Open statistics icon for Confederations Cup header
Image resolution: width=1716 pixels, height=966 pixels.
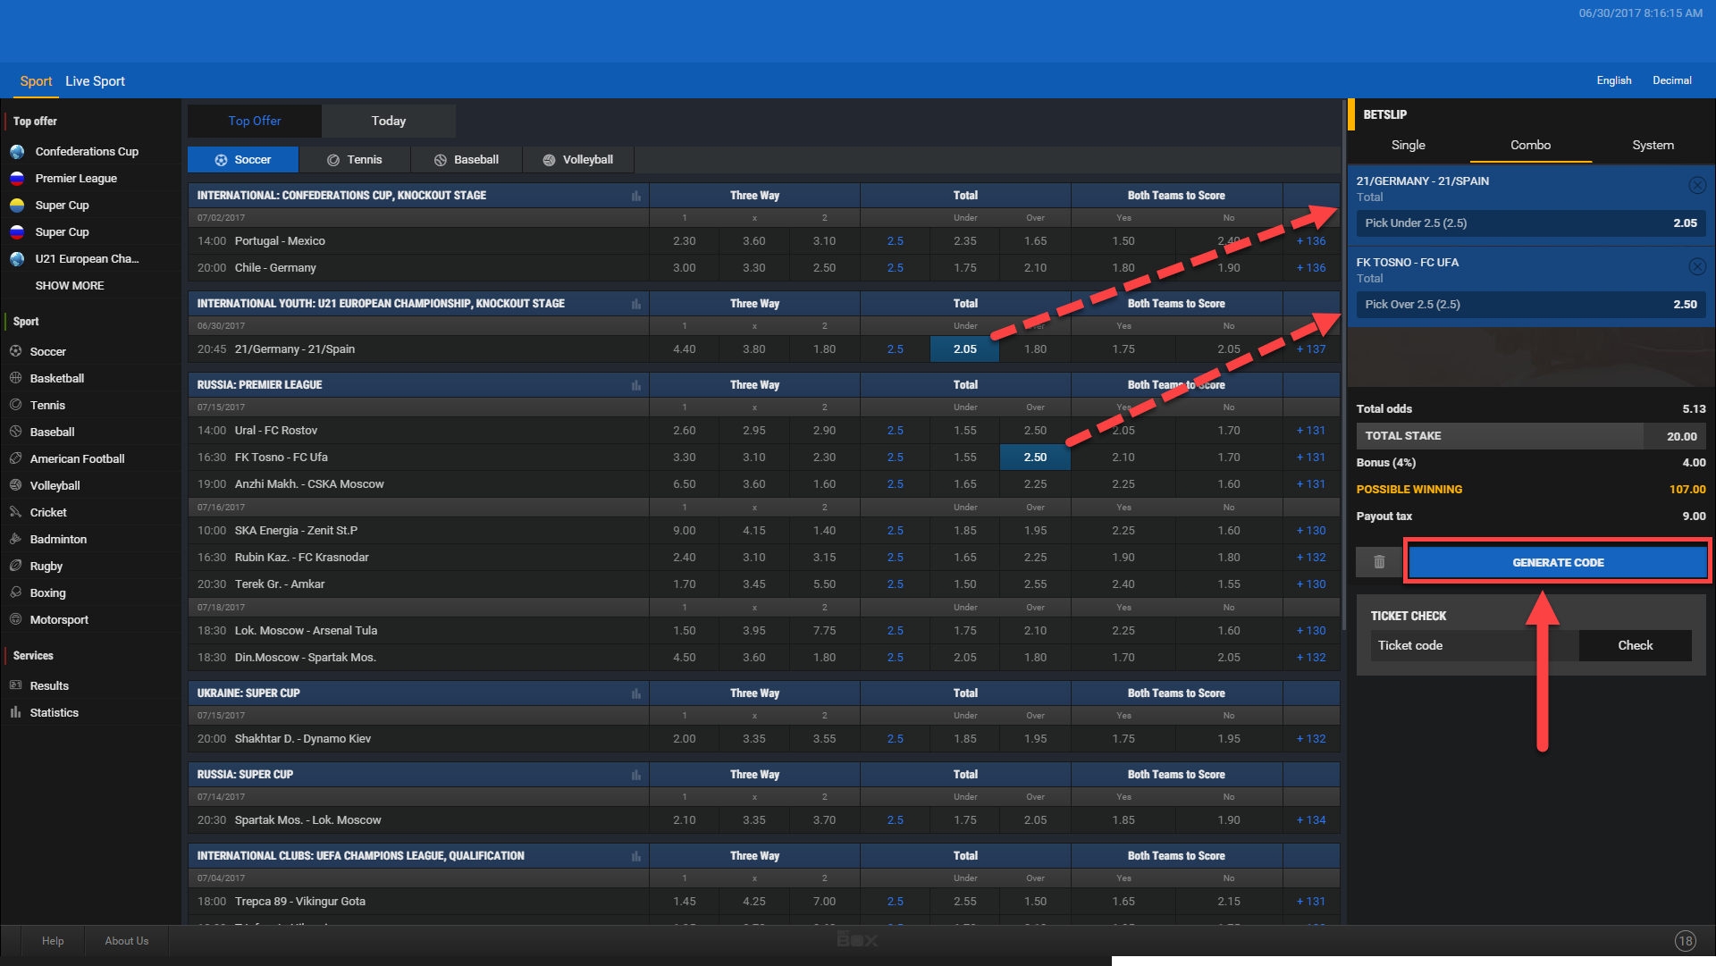pos(636,196)
